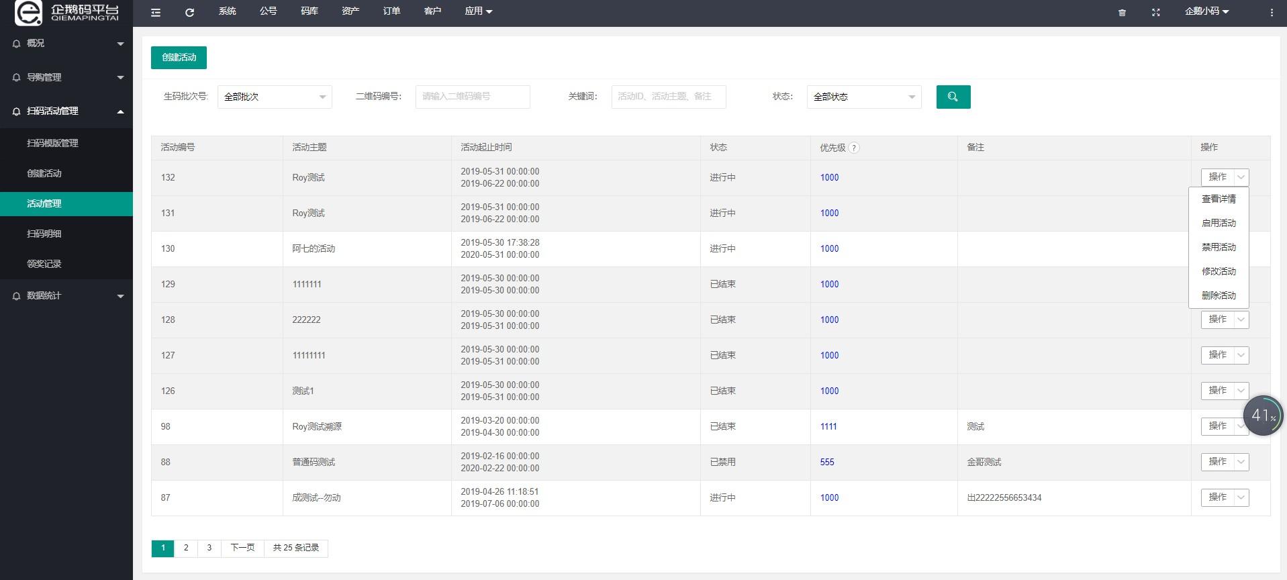1287x580 pixels.
Task: Click 共 25 条记录 total count
Action: [x=296, y=548]
